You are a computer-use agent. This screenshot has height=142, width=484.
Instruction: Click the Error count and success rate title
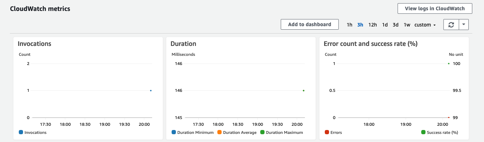pos(371,44)
